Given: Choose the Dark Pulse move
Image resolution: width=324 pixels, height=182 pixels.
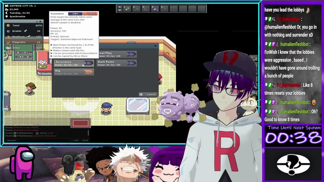Looking at the screenshot, I should [117, 63].
